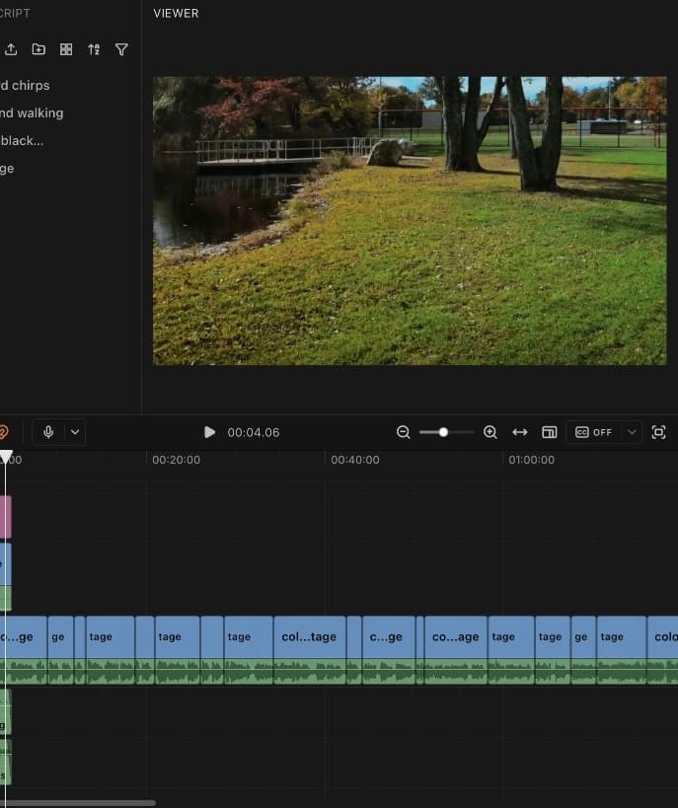Screen dimensions: 678x808
Task: Expand the captions dropdown chevron next to CC OFF
Action: point(632,432)
